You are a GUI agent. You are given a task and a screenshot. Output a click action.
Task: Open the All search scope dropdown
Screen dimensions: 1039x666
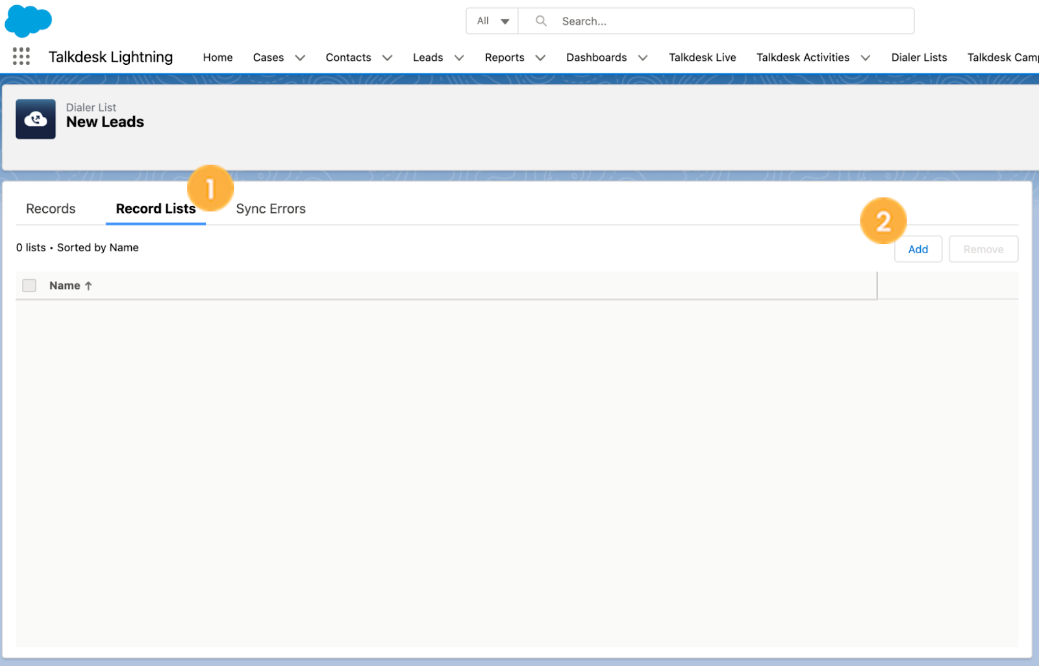(x=492, y=21)
